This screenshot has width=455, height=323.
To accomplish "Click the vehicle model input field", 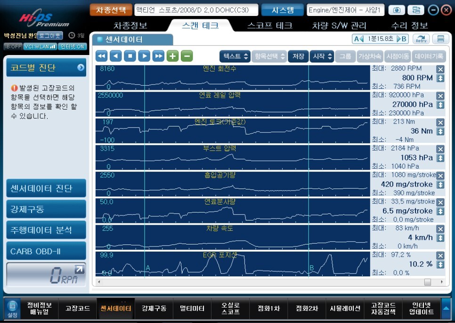I will [196, 10].
